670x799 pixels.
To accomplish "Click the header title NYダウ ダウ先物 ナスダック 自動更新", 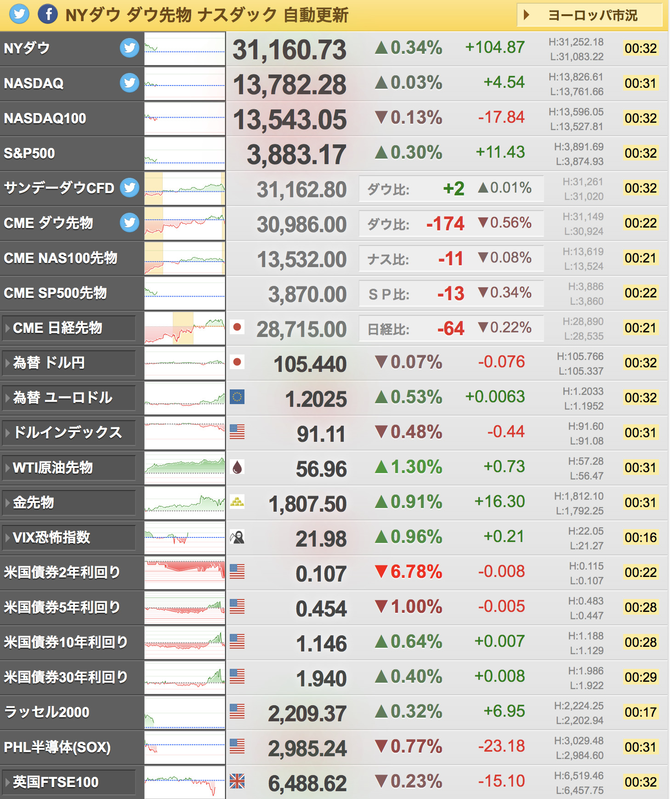I will [207, 15].
